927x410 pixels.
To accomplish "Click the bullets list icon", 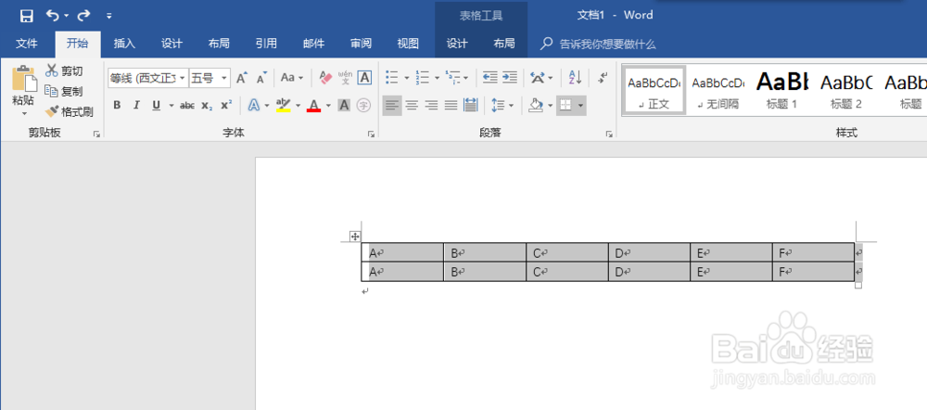I will [x=391, y=78].
